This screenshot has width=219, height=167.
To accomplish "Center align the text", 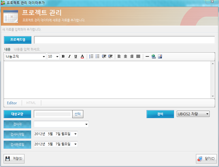I will click(x=126, y=57).
